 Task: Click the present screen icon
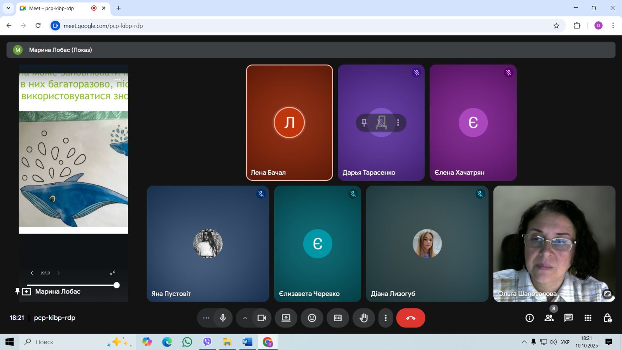(286, 318)
